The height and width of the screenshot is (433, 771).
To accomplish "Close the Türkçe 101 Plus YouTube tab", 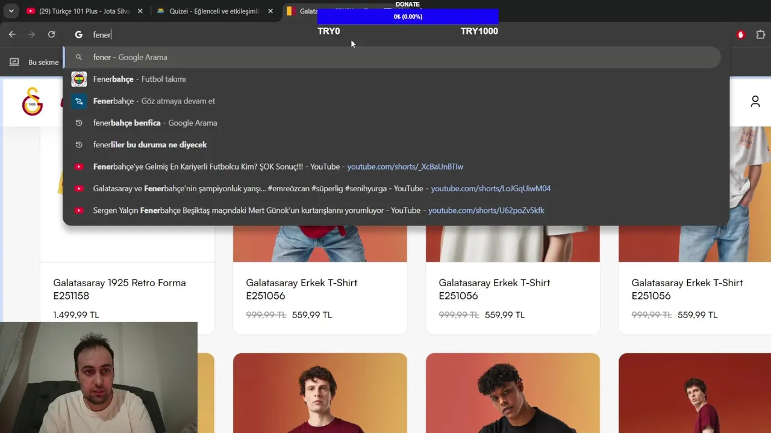I will (x=140, y=11).
